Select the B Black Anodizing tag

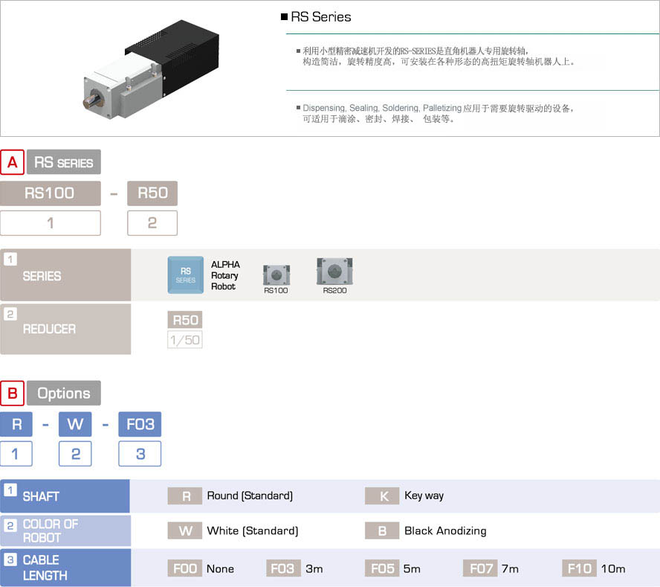point(382,531)
